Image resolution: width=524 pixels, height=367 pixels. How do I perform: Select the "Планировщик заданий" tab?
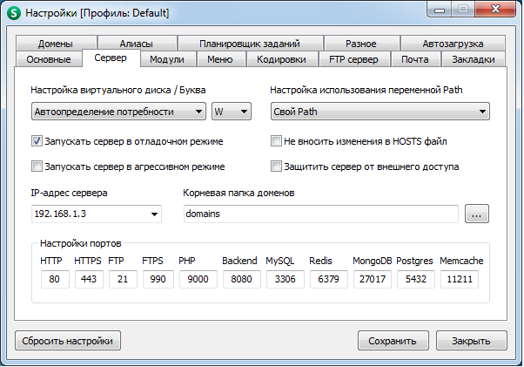click(250, 44)
